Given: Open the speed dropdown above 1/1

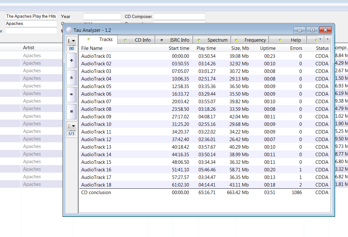Looking at the screenshot, I should pos(71,126).
